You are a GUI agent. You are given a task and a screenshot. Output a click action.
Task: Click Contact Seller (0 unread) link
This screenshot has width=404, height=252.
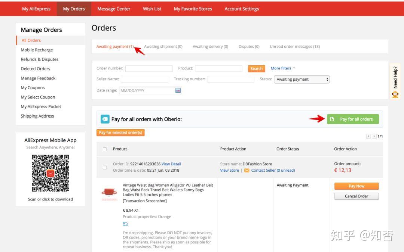coord(273,171)
